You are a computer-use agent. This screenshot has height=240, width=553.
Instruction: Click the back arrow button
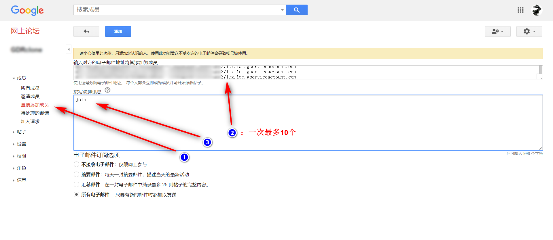(86, 31)
